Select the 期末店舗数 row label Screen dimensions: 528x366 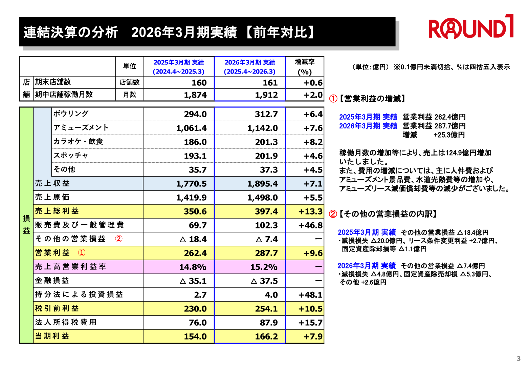point(53,82)
